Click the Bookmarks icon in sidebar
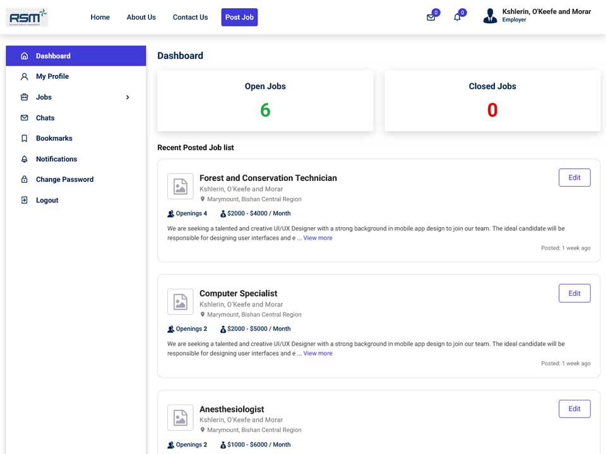The height and width of the screenshot is (454, 606). tap(25, 138)
